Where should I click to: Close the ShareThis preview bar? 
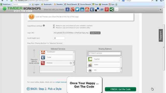(160, 10)
